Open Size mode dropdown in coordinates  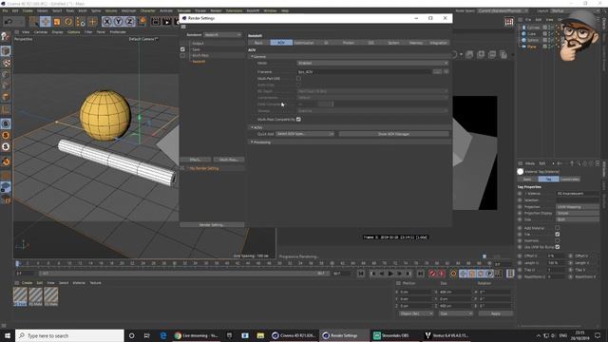pyautogui.click(x=456, y=313)
